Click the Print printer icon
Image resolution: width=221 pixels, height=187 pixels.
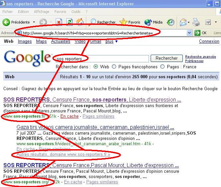[x=196, y=22]
